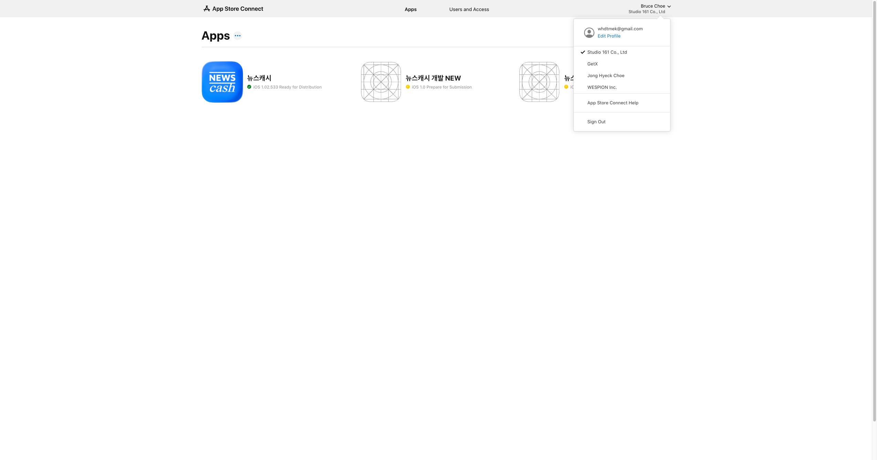877x460 pixels.
Task: Open the Apps navigation tab
Action: click(410, 9)
